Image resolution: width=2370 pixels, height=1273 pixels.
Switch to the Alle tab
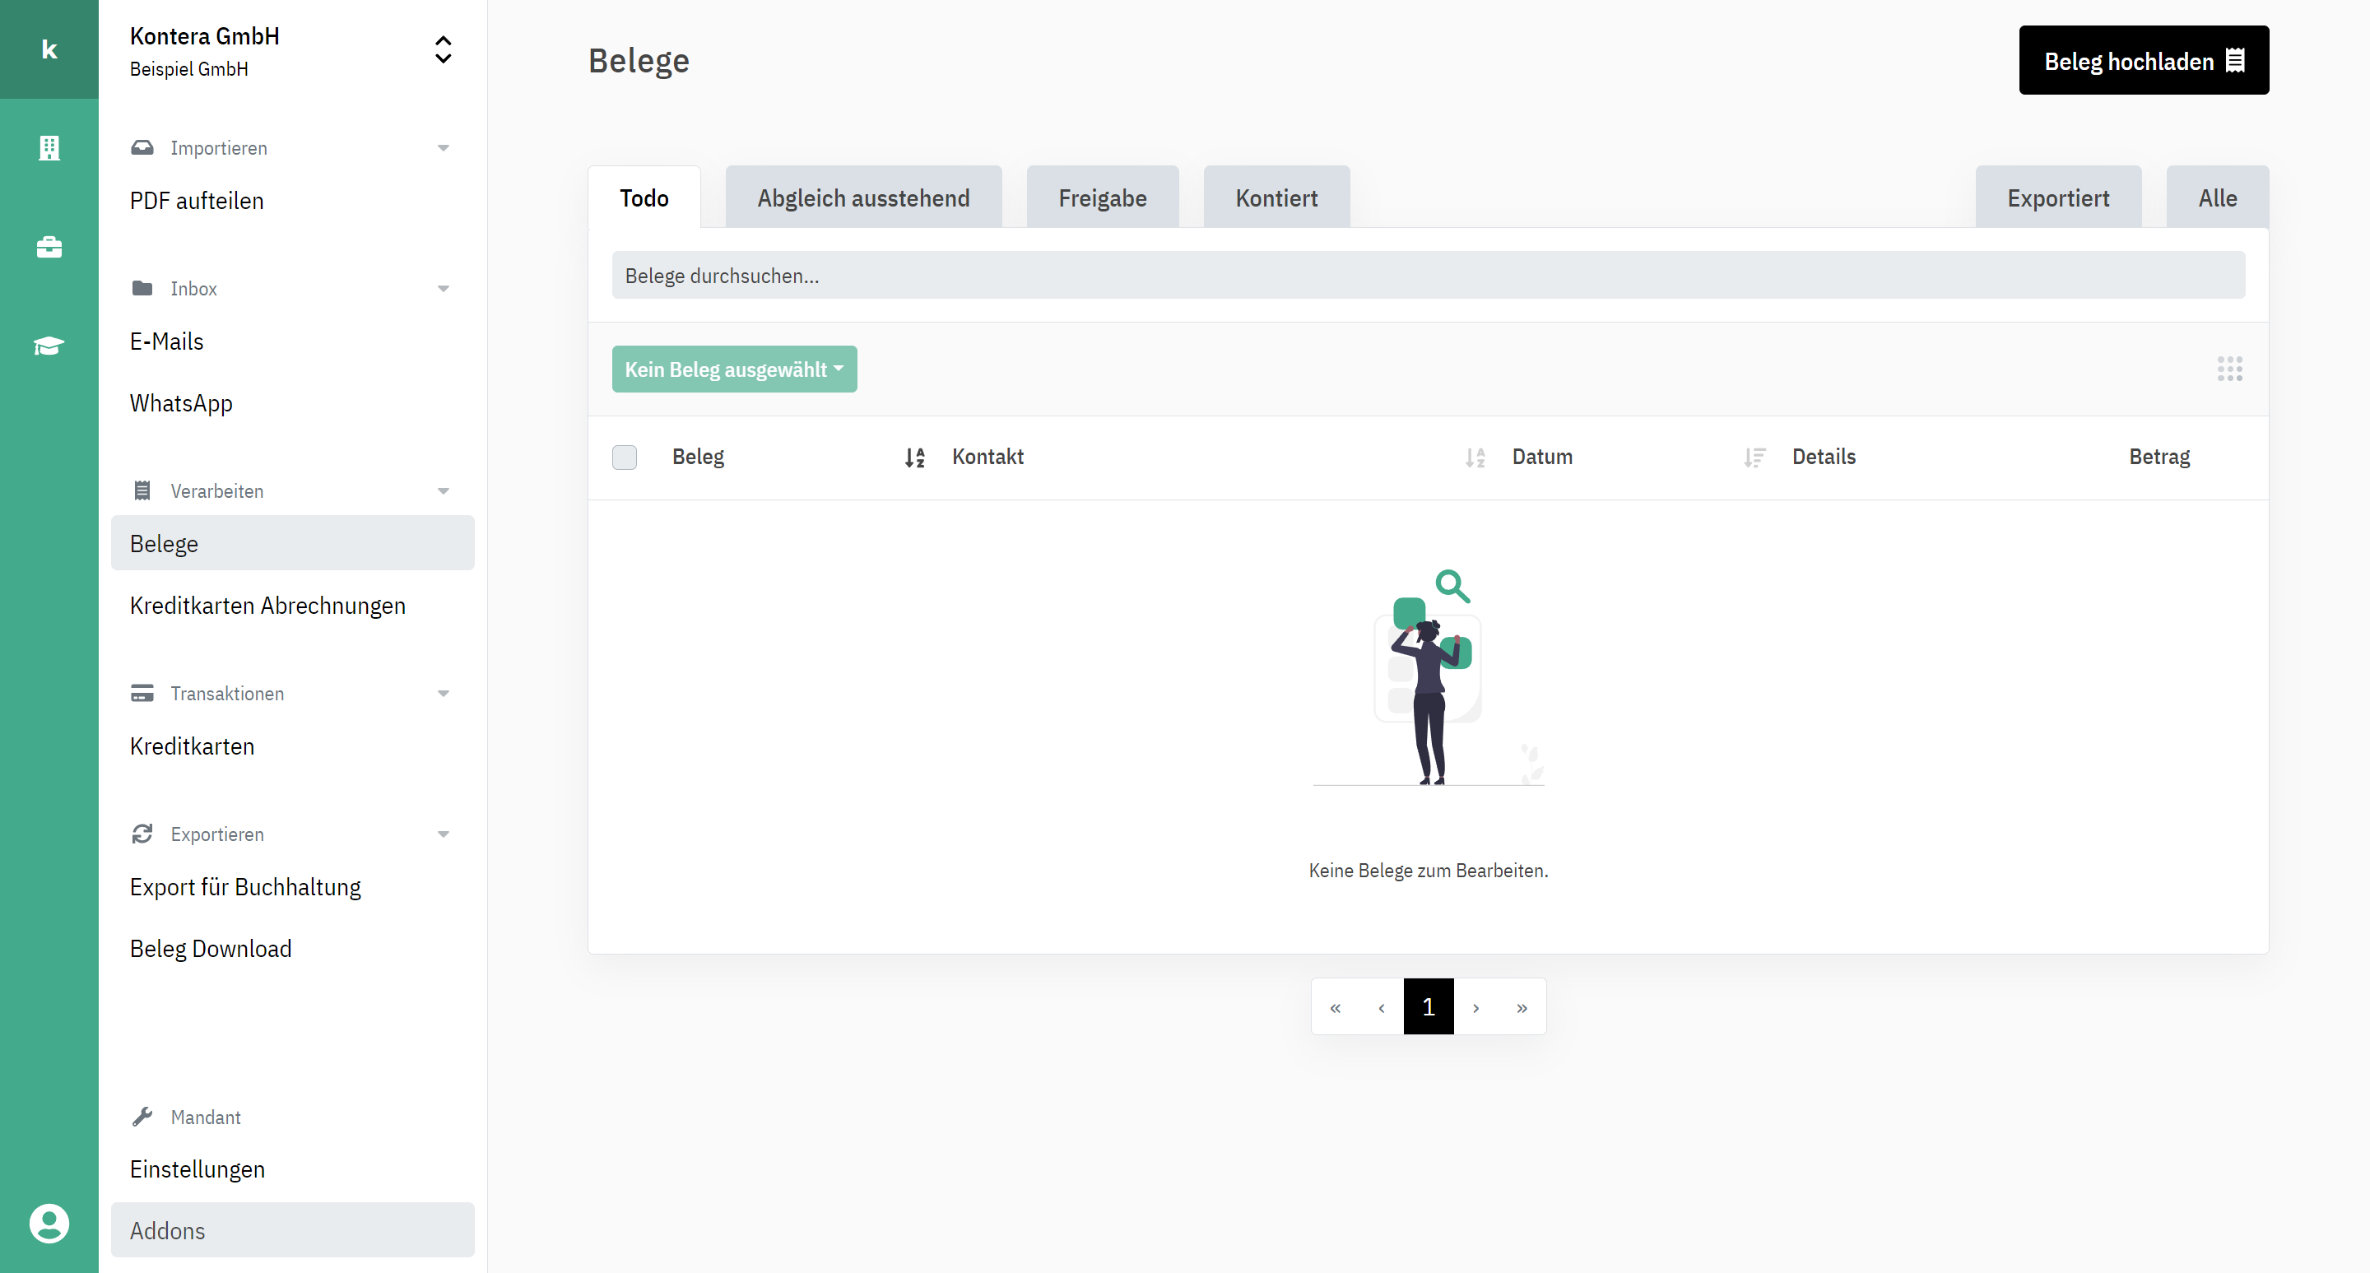(2217, 197)
